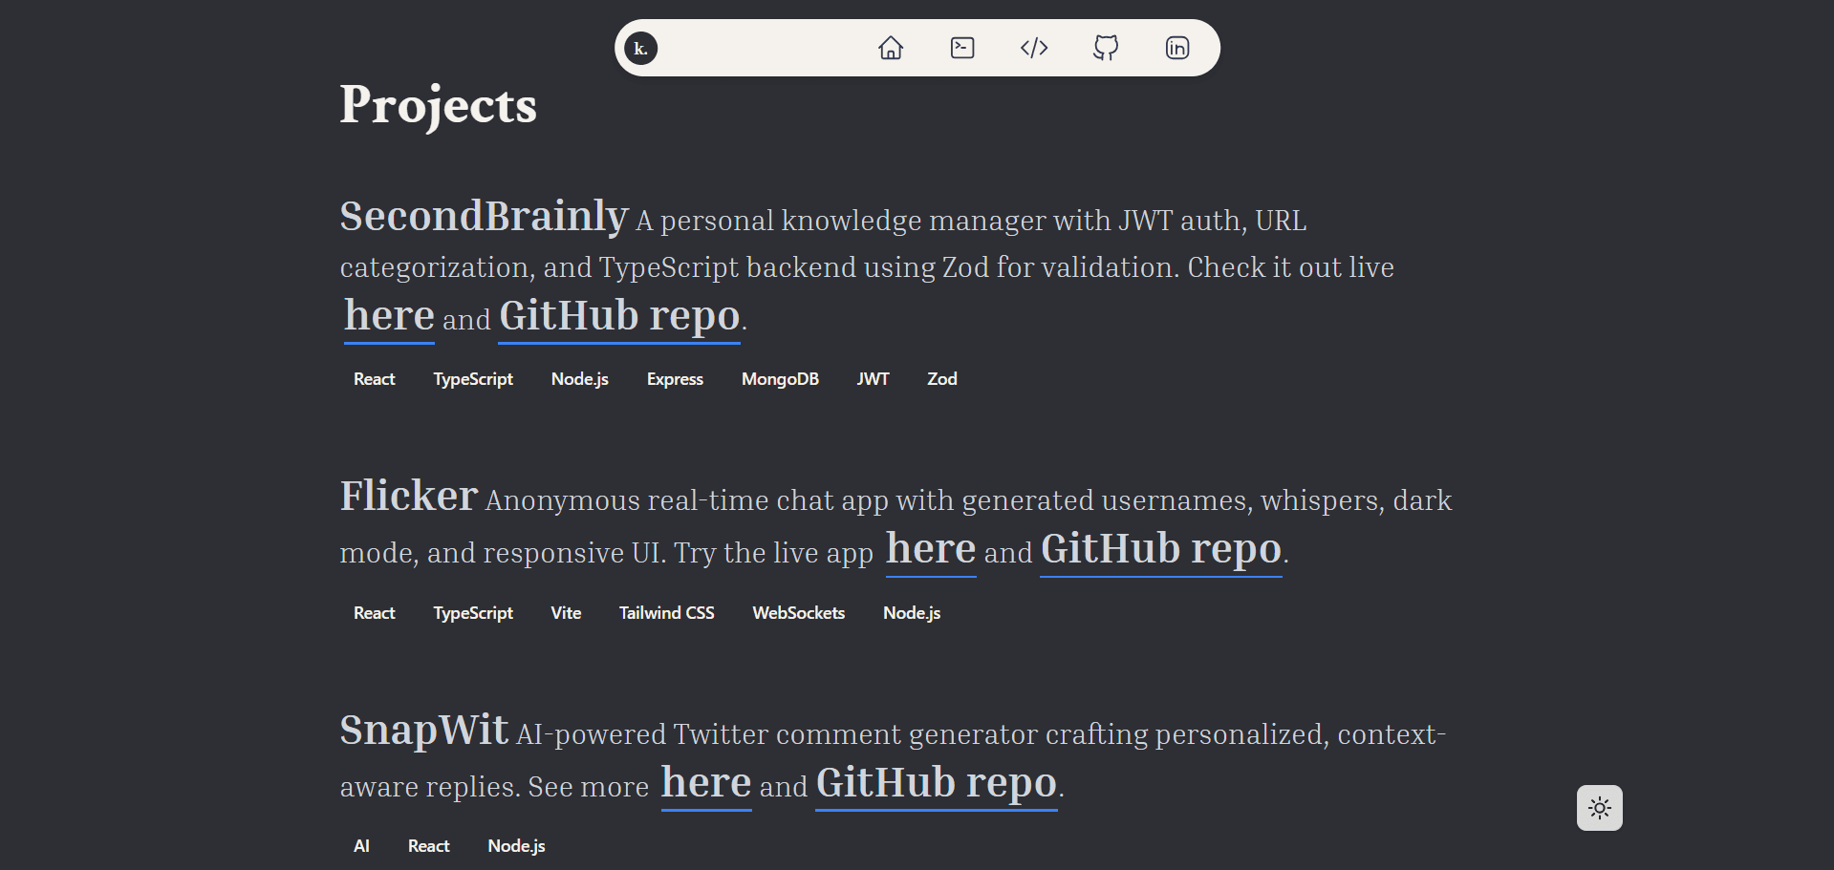Click the code brackets icon
This screenshot has width=1834, height=870.
1034,48
